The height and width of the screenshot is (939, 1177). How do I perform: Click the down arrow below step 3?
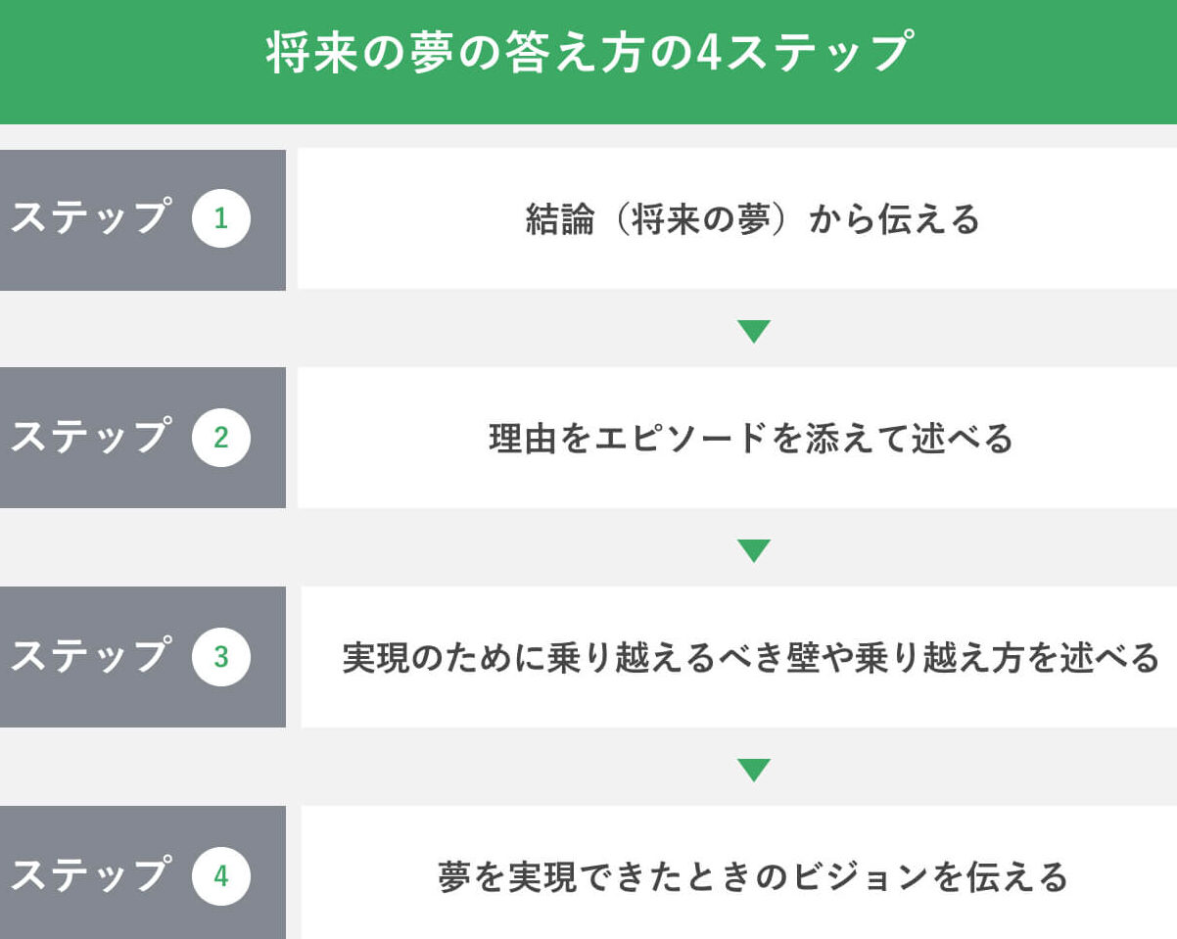point(753,770)
